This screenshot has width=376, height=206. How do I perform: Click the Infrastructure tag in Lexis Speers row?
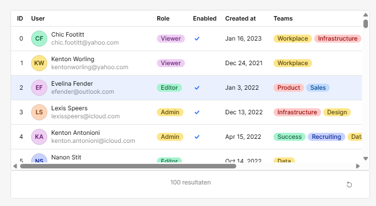[297, 112]
